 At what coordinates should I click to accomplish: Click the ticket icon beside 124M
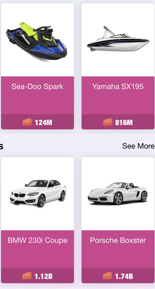coord(27,122)
